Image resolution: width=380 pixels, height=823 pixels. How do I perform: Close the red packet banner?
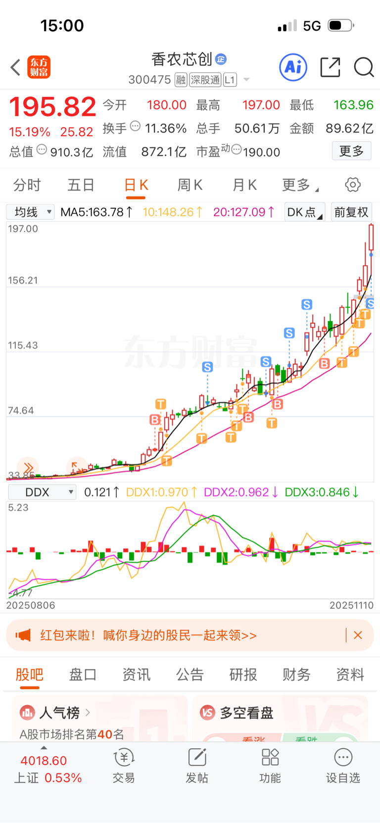pos(358,635)
